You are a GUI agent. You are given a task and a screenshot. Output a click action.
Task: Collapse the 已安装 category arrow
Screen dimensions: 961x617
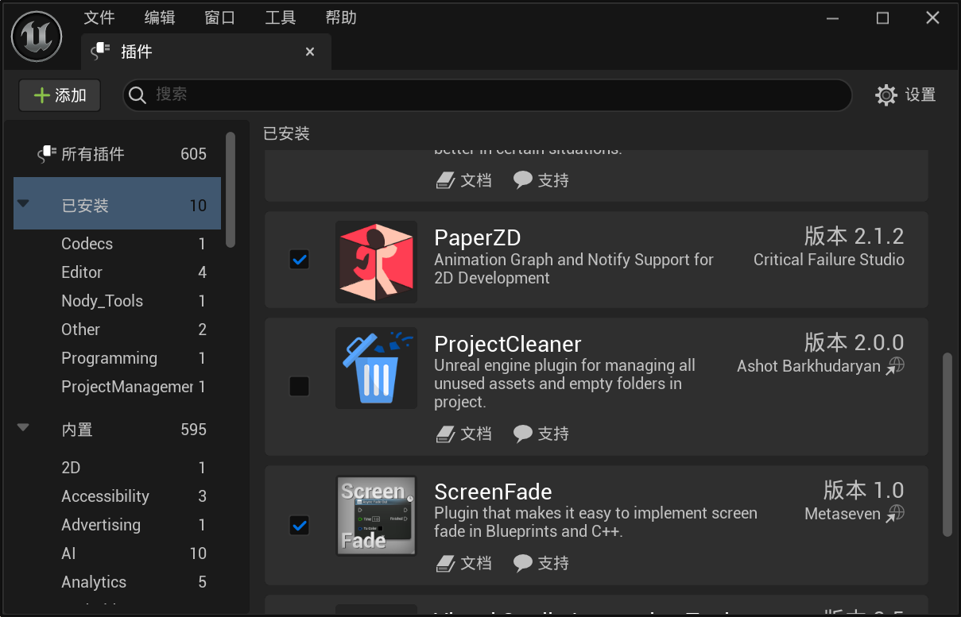click(24, 204)
